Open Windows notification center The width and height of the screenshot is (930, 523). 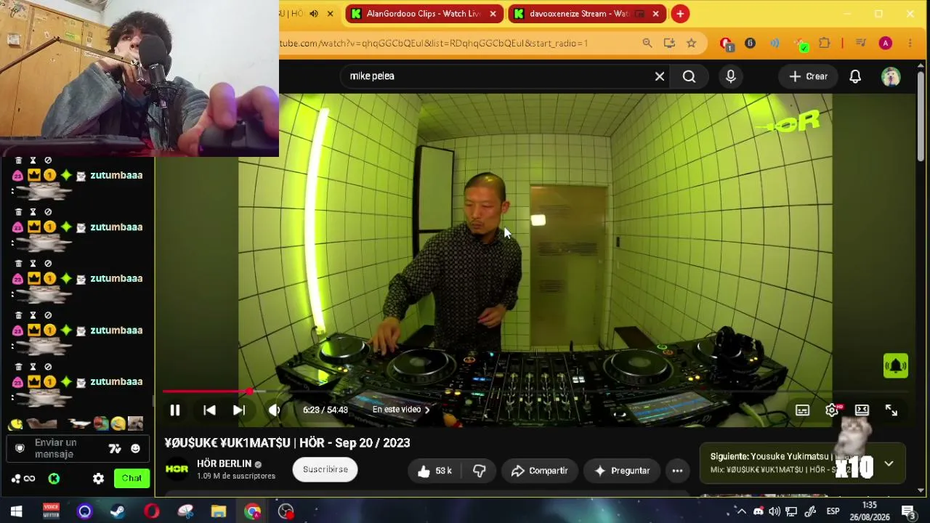907,511
